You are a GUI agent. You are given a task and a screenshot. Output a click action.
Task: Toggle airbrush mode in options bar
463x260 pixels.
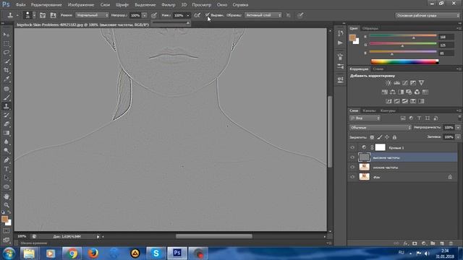tap(197, 15)
